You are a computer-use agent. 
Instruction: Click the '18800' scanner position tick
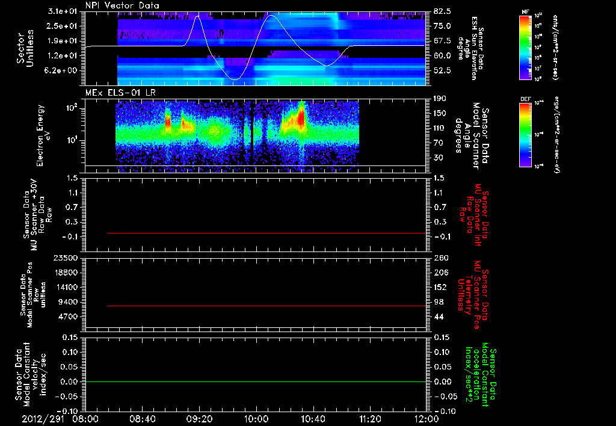coord(66,273)
